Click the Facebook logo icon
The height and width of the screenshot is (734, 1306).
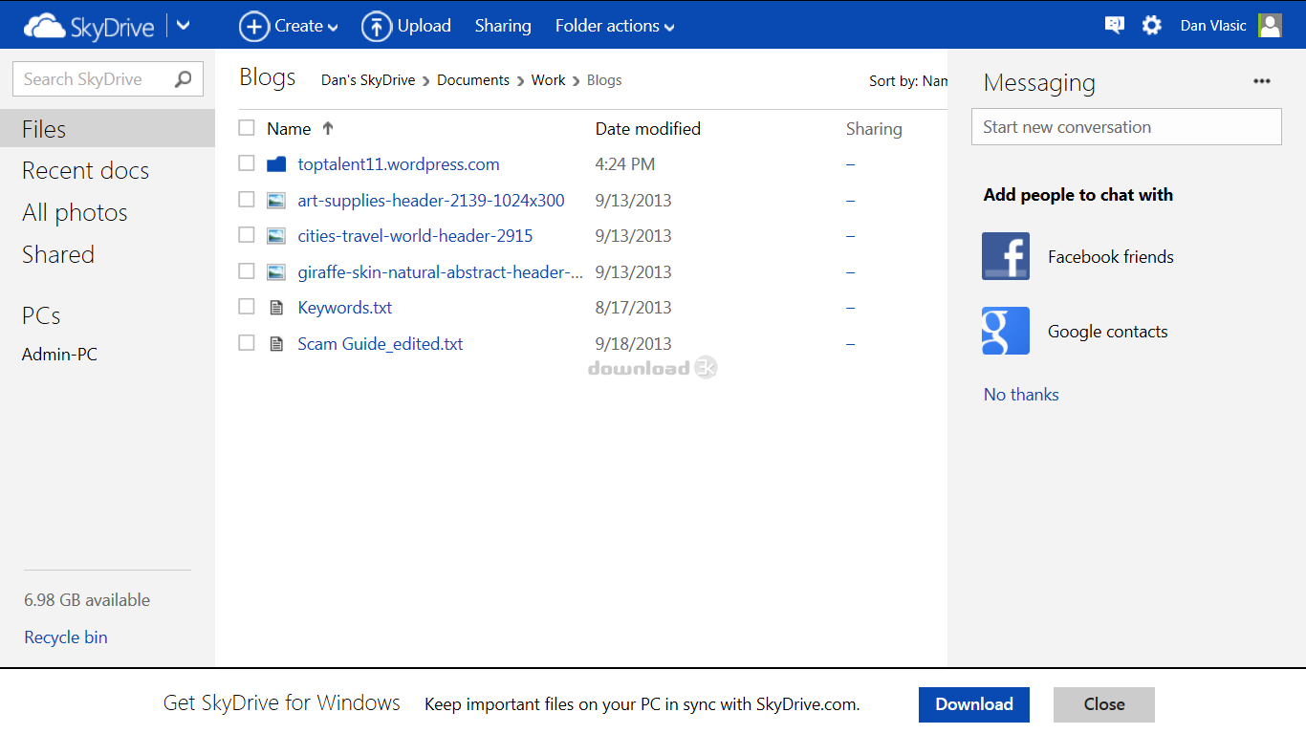tap(1006, 256)
